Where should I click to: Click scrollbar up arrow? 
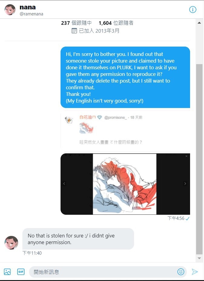tap(199, 23)
